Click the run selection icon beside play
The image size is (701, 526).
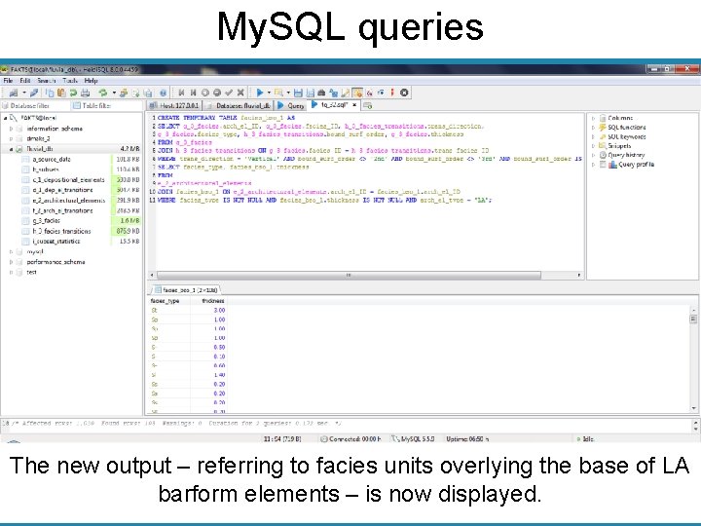[x=278, y=93]
